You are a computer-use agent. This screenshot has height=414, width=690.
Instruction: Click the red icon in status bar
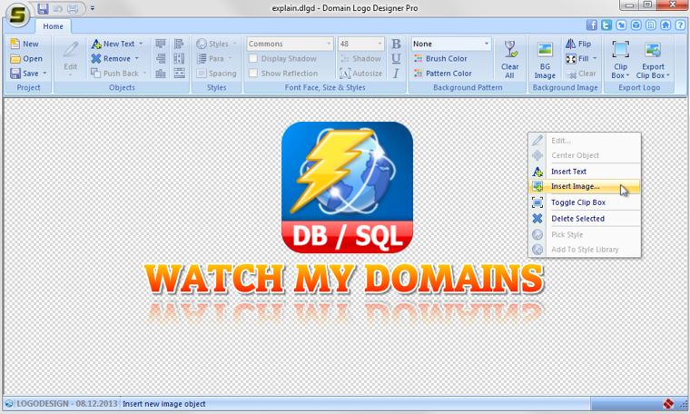pos(668,403)
